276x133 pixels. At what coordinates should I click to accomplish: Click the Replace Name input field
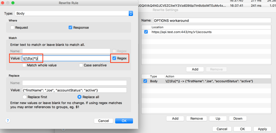pos(74,83)
